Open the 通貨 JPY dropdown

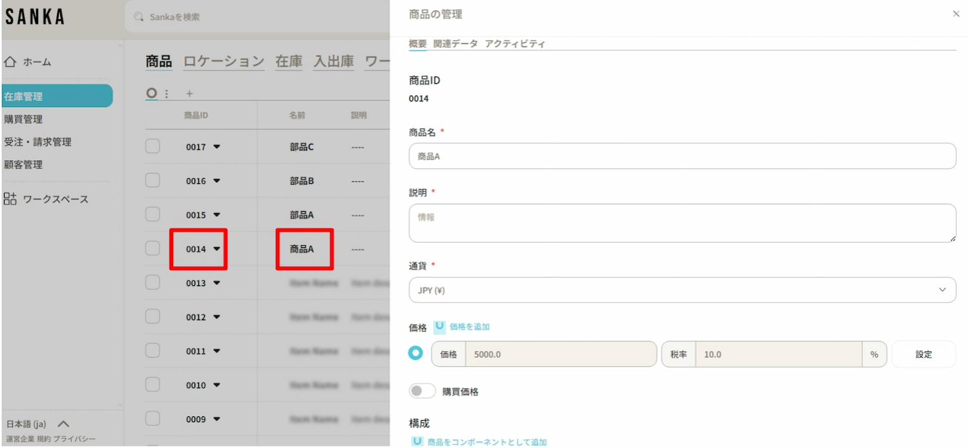click(682, 290)
